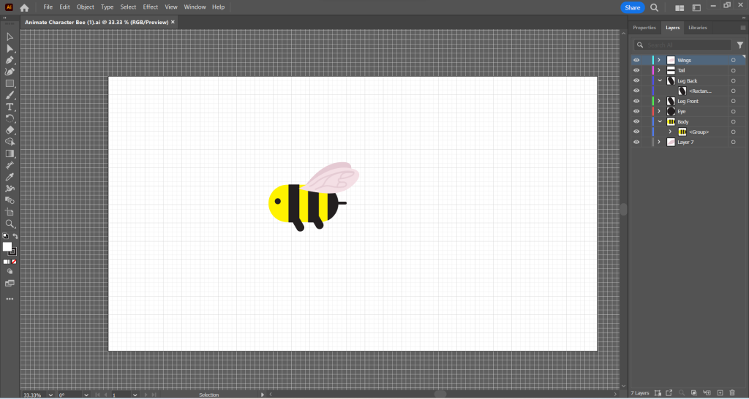Select the Eraser tool
Image resolution: width=749 pixels, height=399 pixels.
(x=10, y=130)
